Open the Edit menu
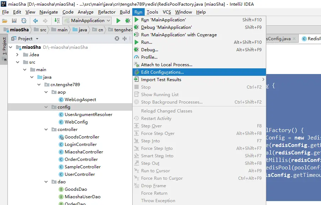 pyautogui.click(x=17, y=12)
